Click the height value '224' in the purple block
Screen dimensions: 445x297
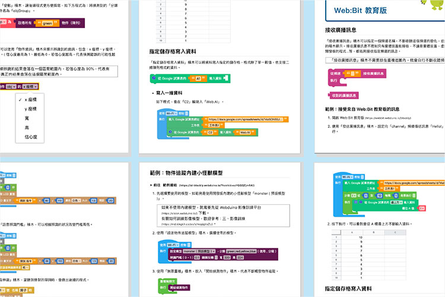(x=240, y=257)
